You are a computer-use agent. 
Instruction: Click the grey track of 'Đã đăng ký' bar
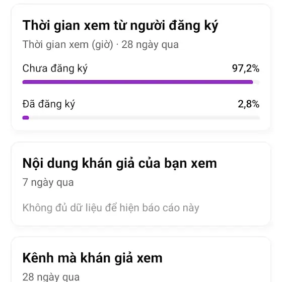(x=144, y=118)
